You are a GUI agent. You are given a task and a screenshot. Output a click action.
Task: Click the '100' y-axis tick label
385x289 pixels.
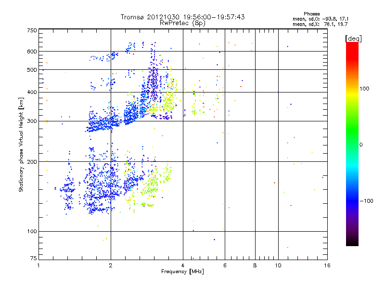point(32,232)
